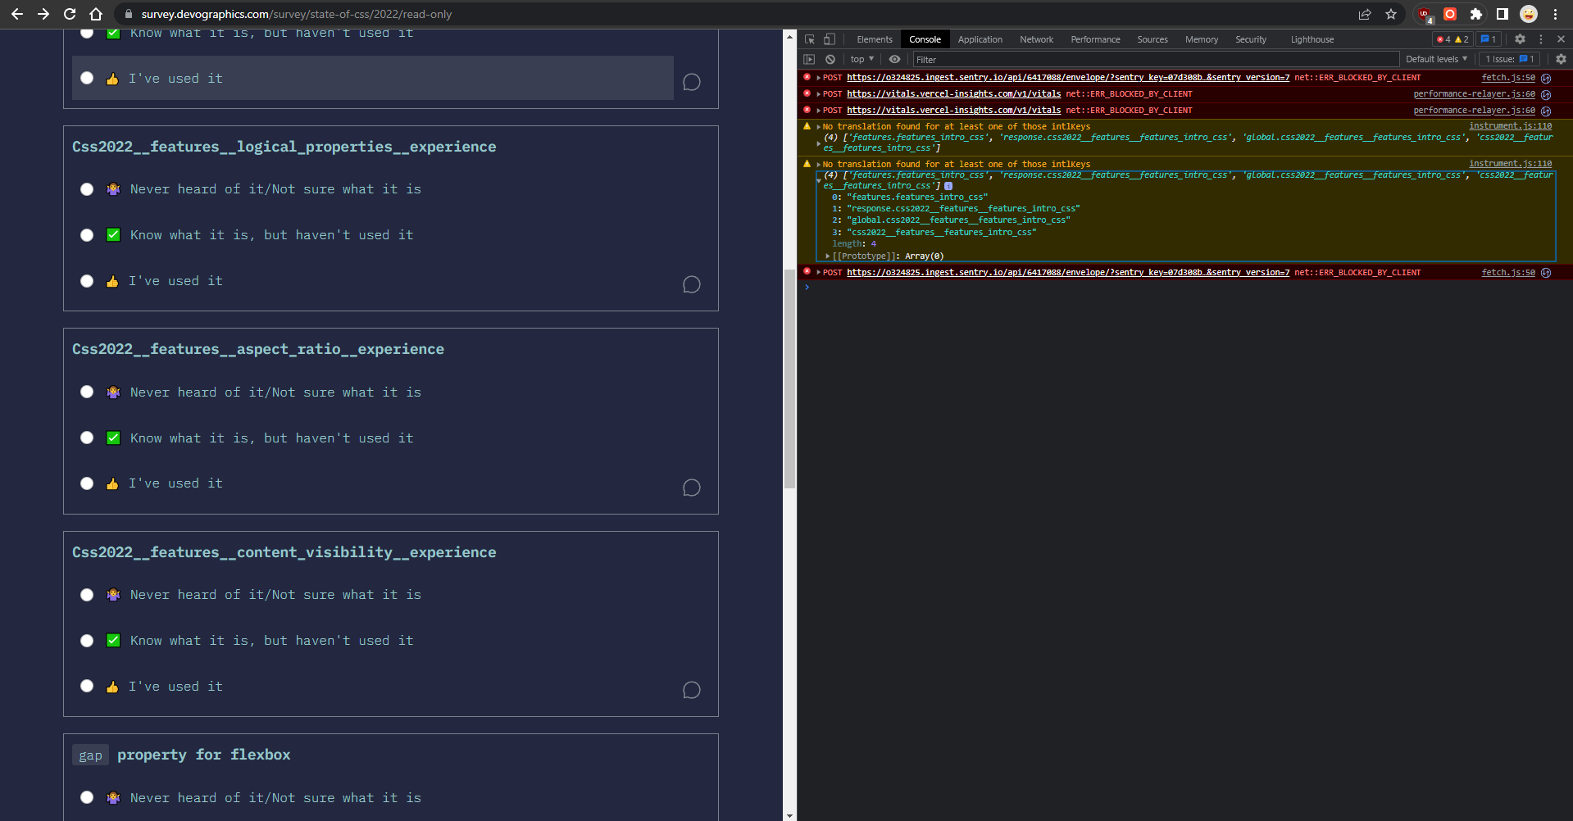Select Never heard of it for content_visibility
This screenshot has height=821, width=1573.
87,595
